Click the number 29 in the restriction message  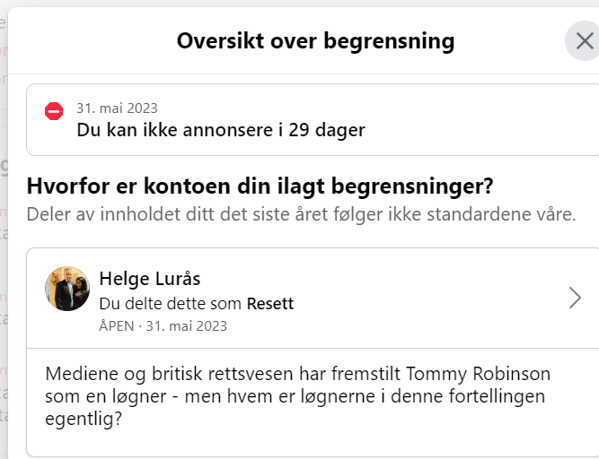(x=299, y=130)
